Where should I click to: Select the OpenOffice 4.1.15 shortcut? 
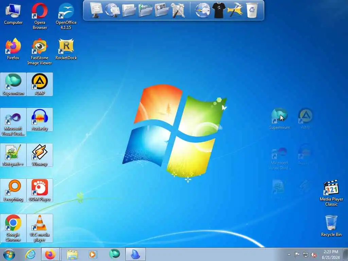pos(66,16)
